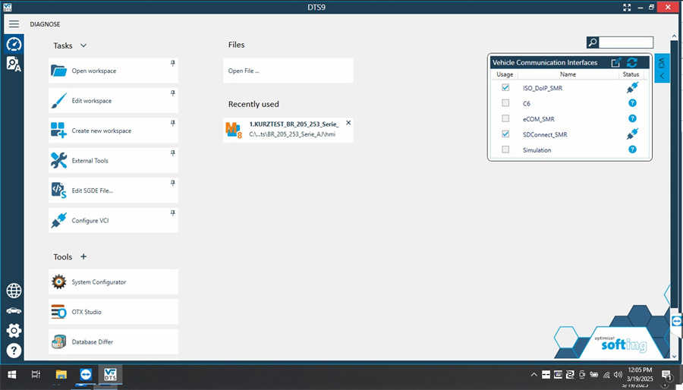Click the Open workspace folder icon
683x390 pixels.
[x=59, y=71]
